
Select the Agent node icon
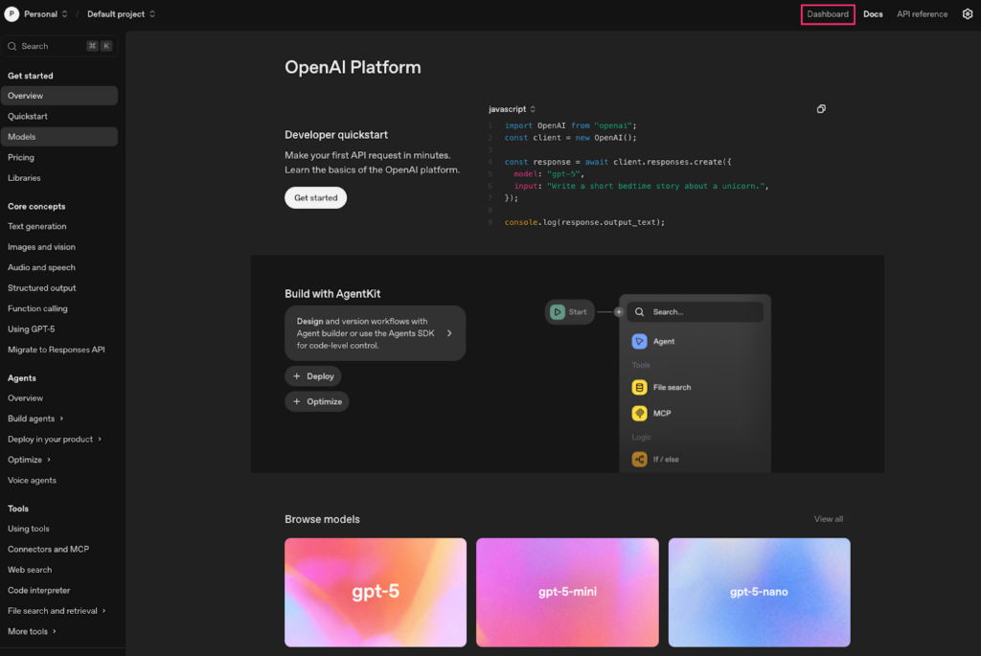640,341
